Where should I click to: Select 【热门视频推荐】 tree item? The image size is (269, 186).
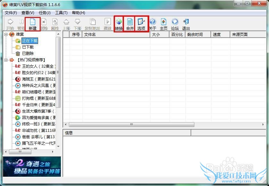point(31,60)
